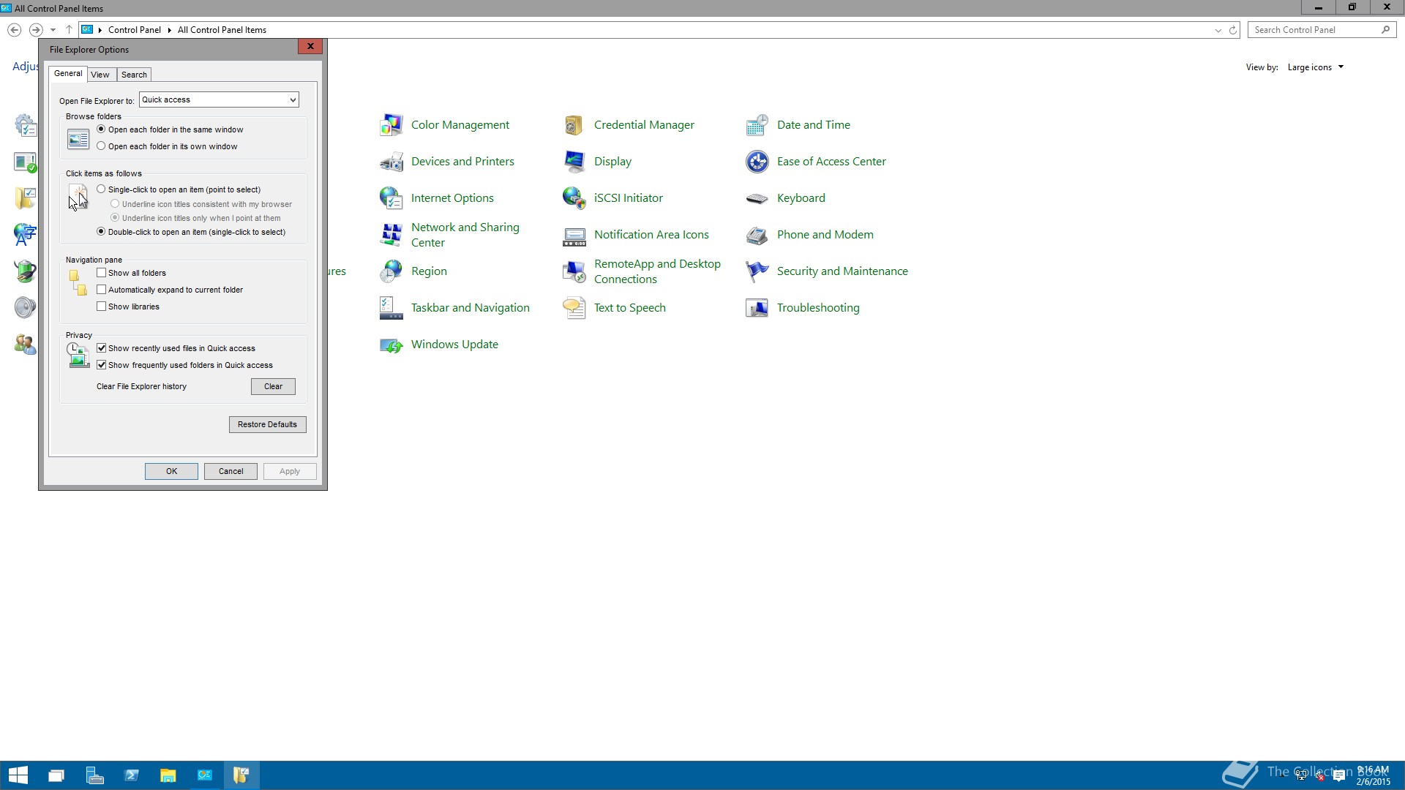Click the Windows Update icon
Screen dimensions: 1405x790
coord(391,345)
